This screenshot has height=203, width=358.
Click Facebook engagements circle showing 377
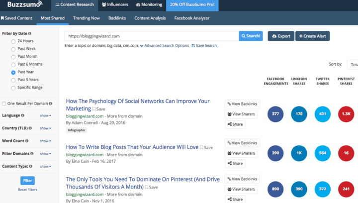tap(275, 114)
